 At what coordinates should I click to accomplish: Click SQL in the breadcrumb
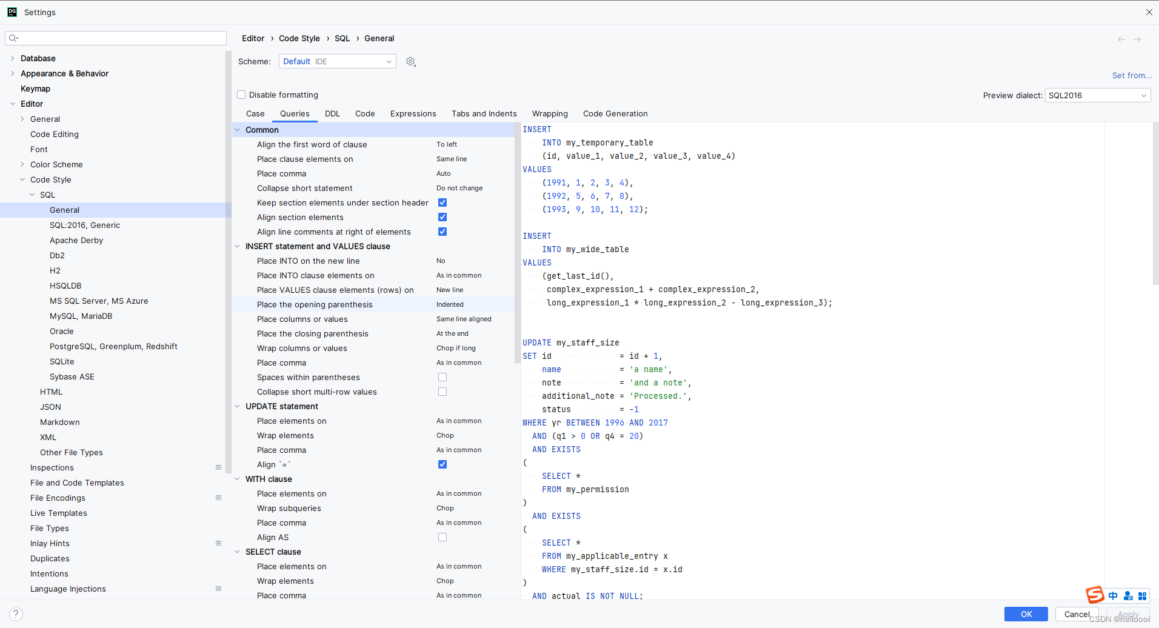click(342, 38)
